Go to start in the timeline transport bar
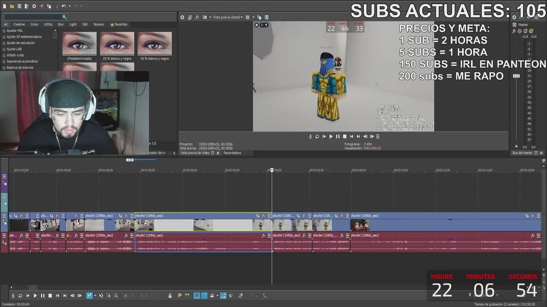 (57, 295)
